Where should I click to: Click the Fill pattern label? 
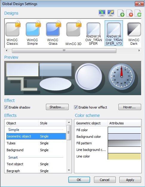(x=84, y=143)
